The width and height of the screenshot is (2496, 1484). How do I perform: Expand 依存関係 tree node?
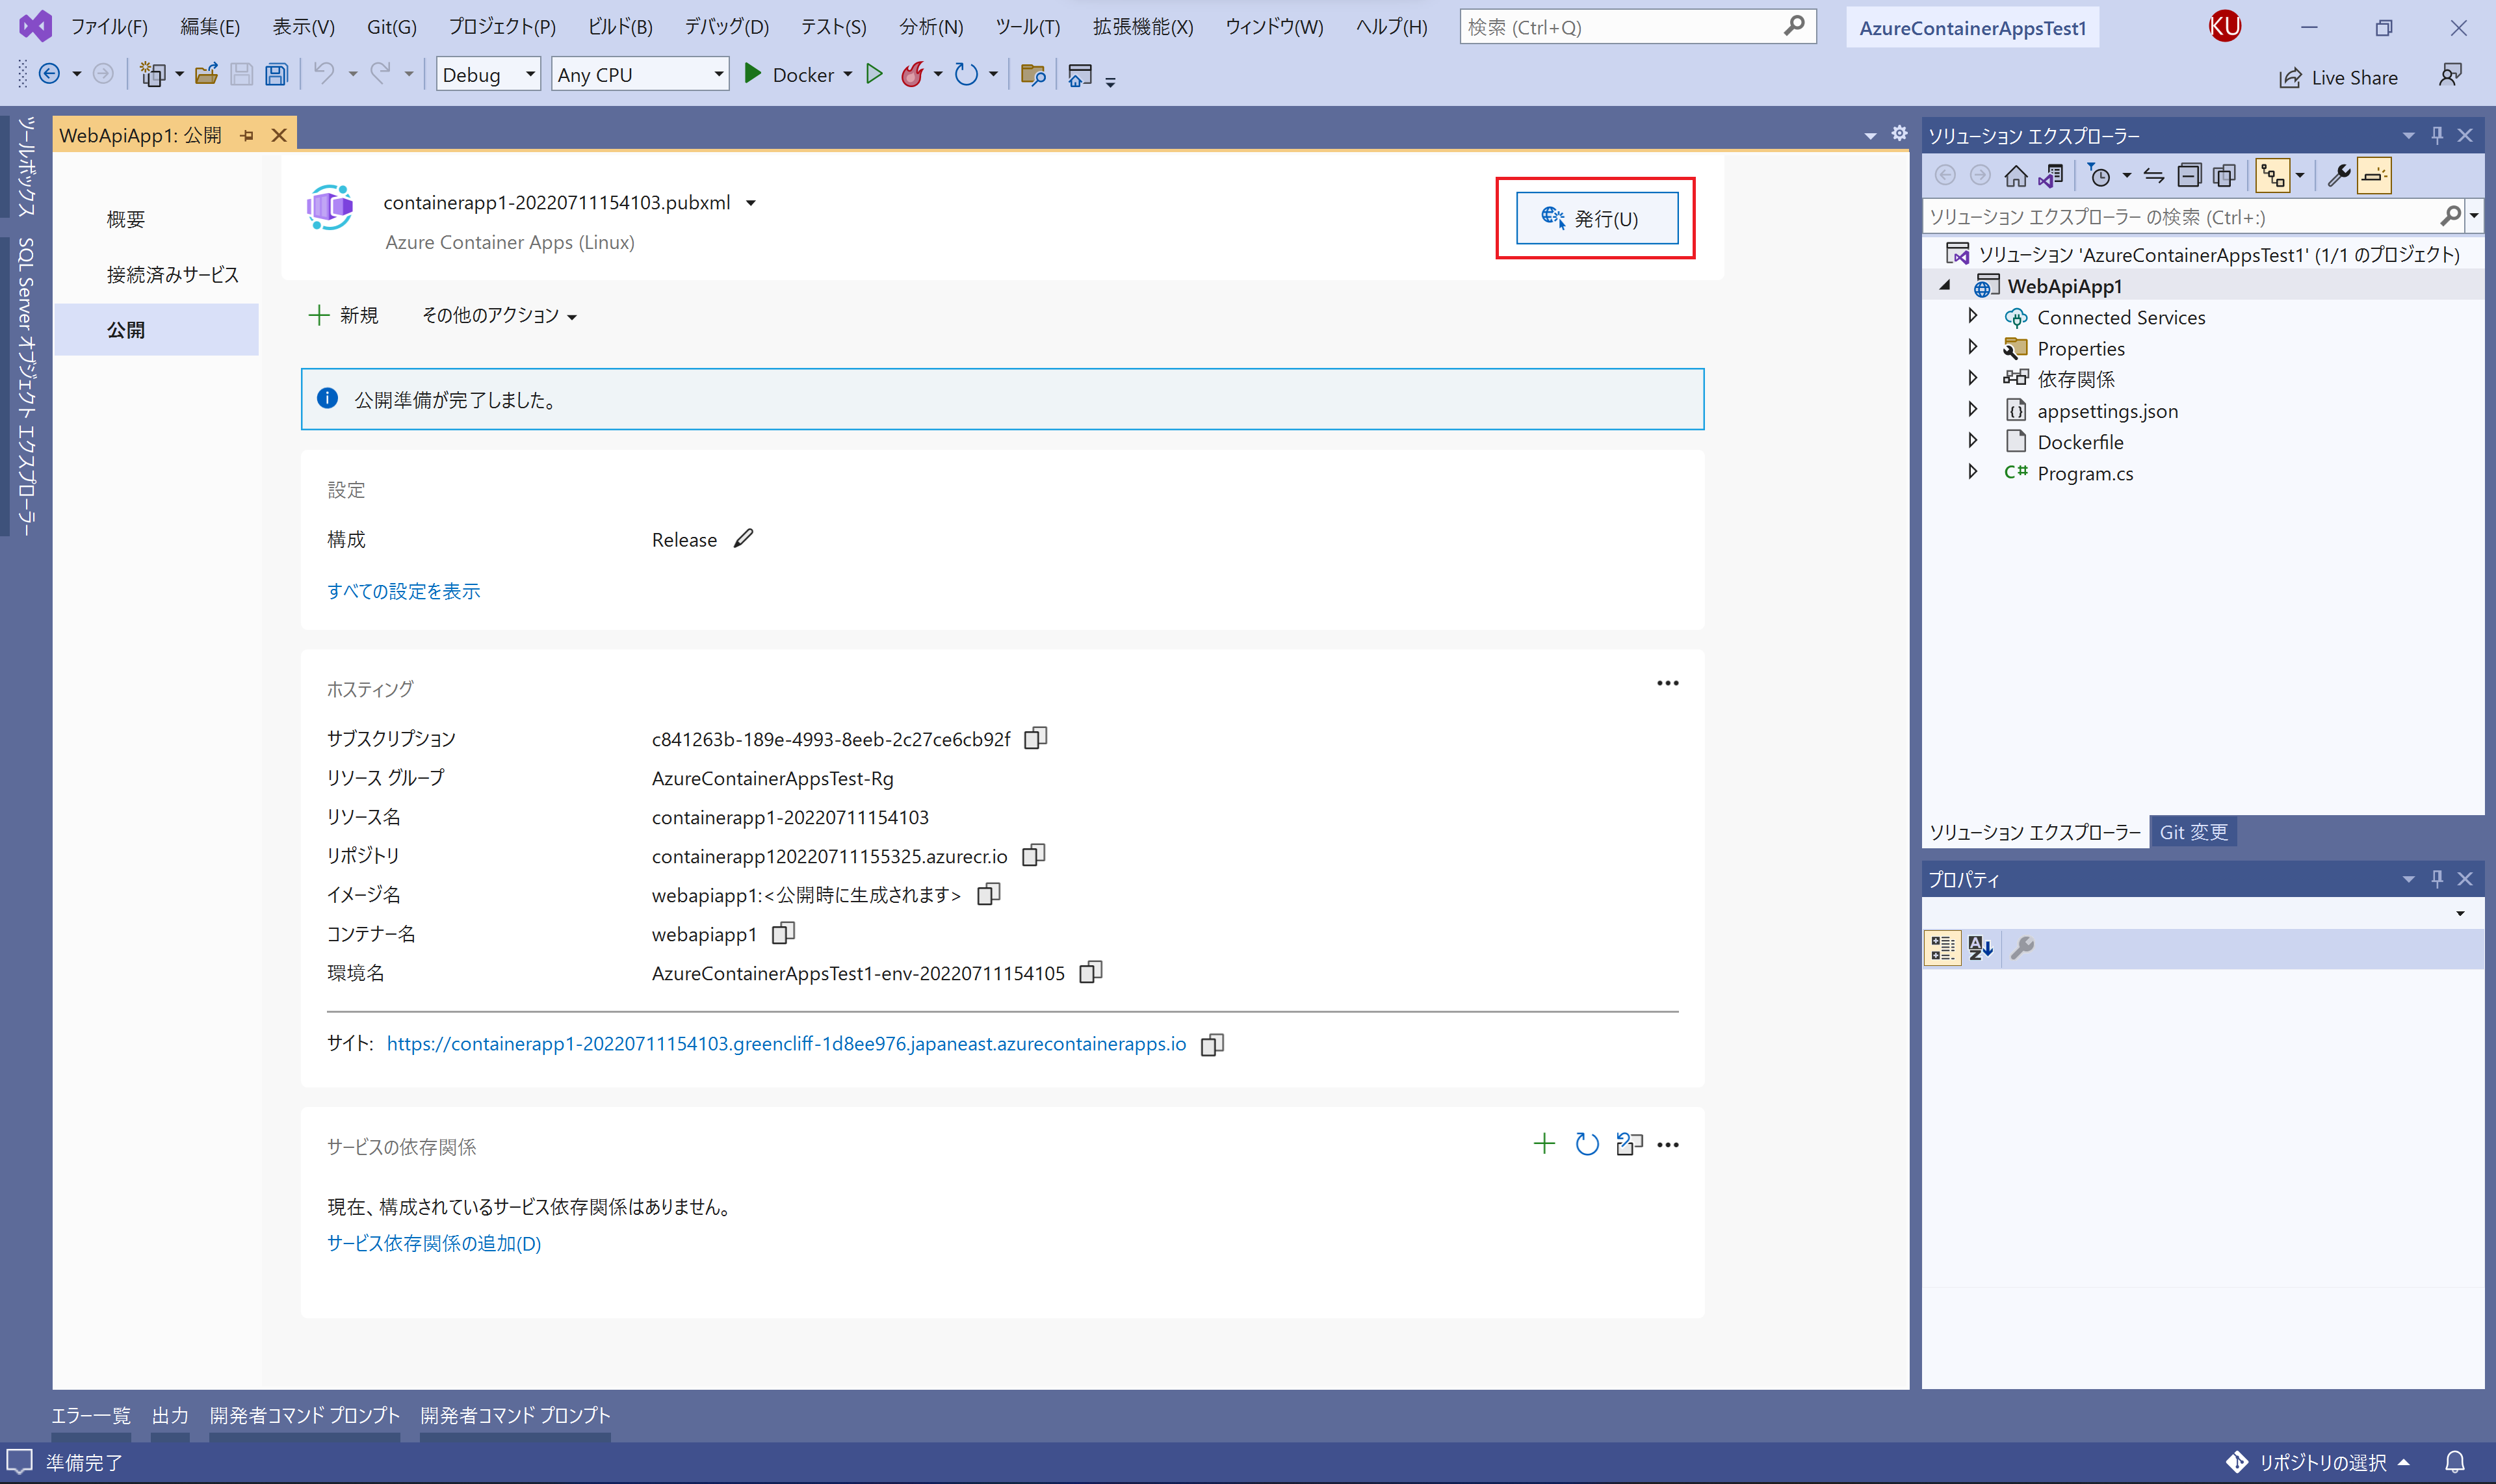click(1972, 377)
